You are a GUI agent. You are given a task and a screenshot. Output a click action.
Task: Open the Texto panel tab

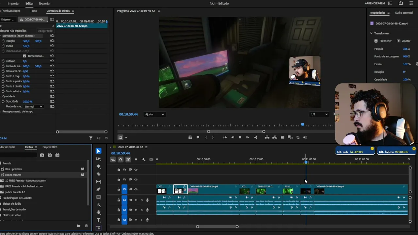(33, 11)
